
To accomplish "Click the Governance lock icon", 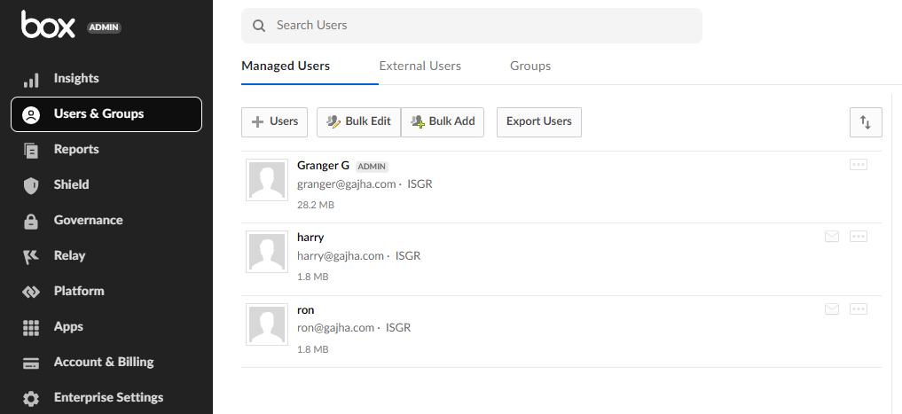I will 30,222.
